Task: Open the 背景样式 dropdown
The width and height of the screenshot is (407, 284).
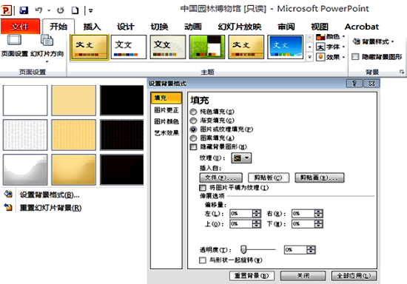Action: click(x=373, y=41)
